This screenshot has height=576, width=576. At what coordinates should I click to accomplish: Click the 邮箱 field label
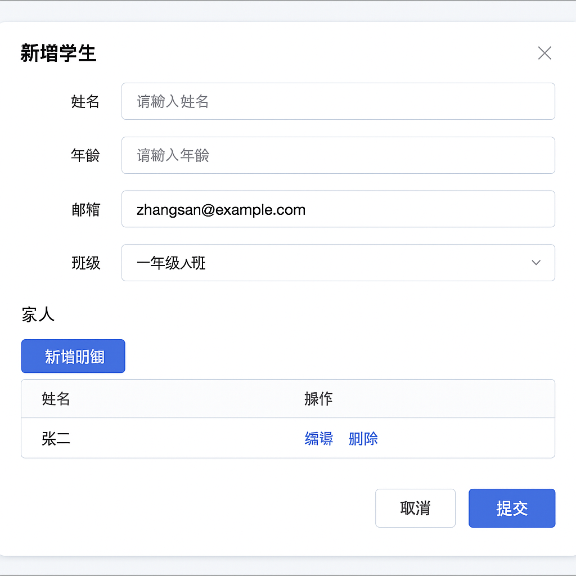85,209
